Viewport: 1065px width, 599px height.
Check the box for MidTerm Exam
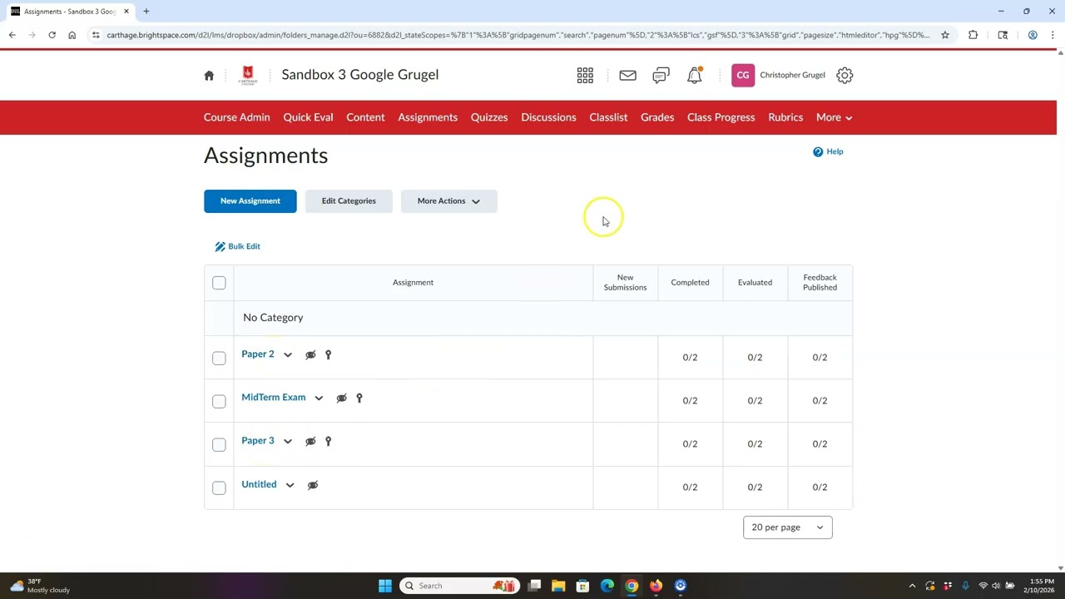pos(219,401)
